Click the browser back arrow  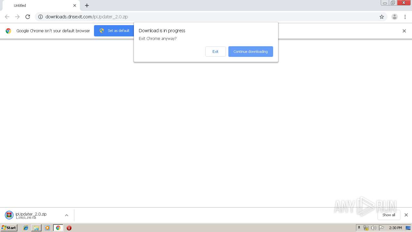coord(7,17)
